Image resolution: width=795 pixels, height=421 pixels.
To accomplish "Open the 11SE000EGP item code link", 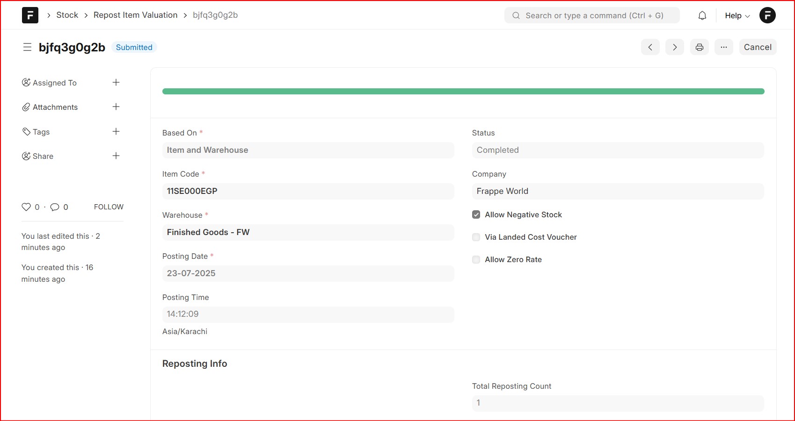I will click(192, 191).
